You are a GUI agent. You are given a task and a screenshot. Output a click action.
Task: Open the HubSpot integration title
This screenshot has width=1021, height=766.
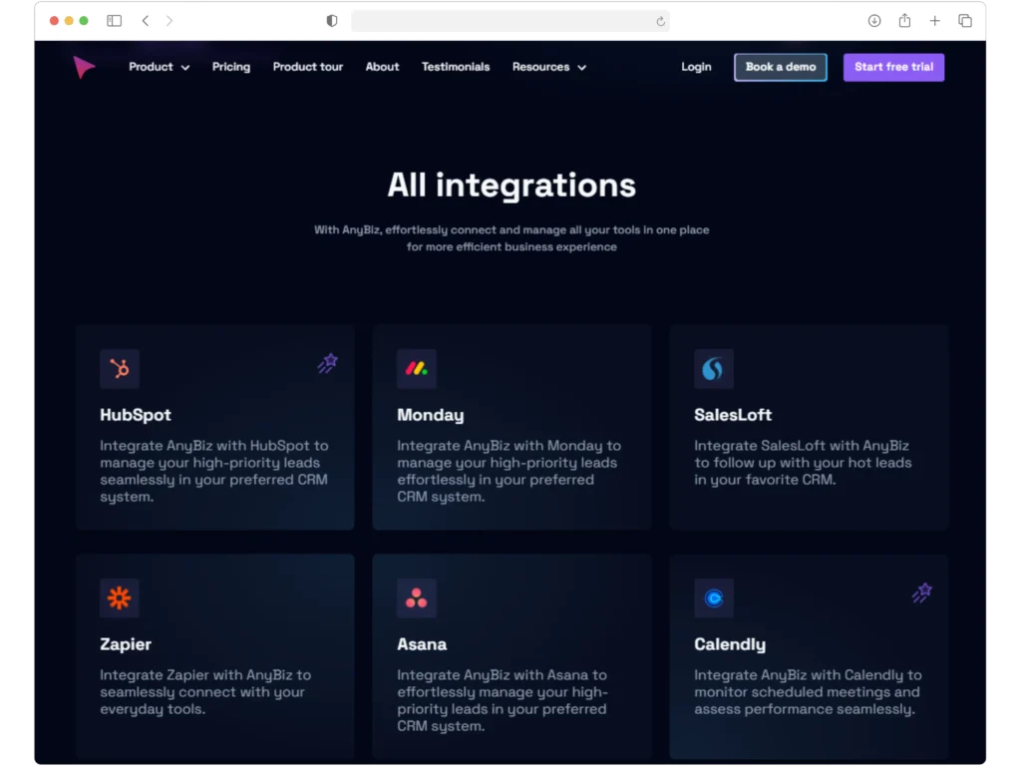tap(136, 415)
